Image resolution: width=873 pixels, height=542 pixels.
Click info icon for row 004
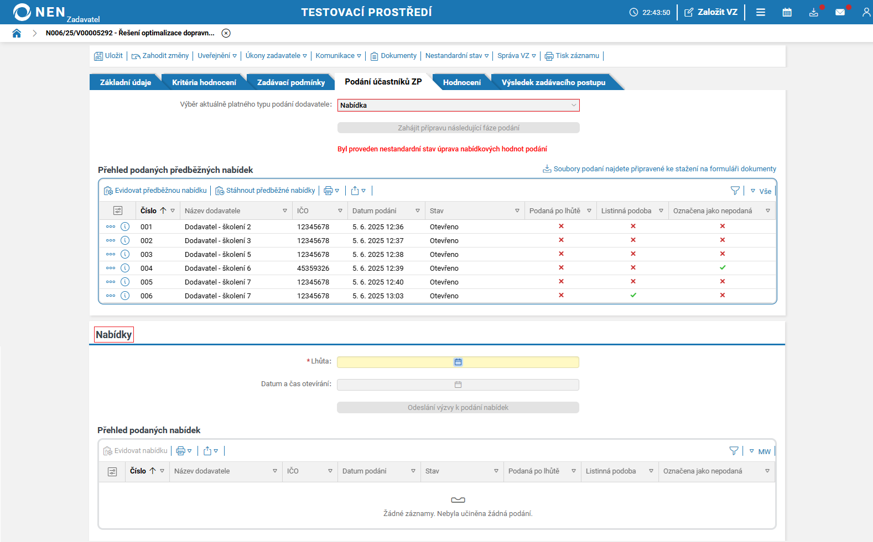(125, 268)
